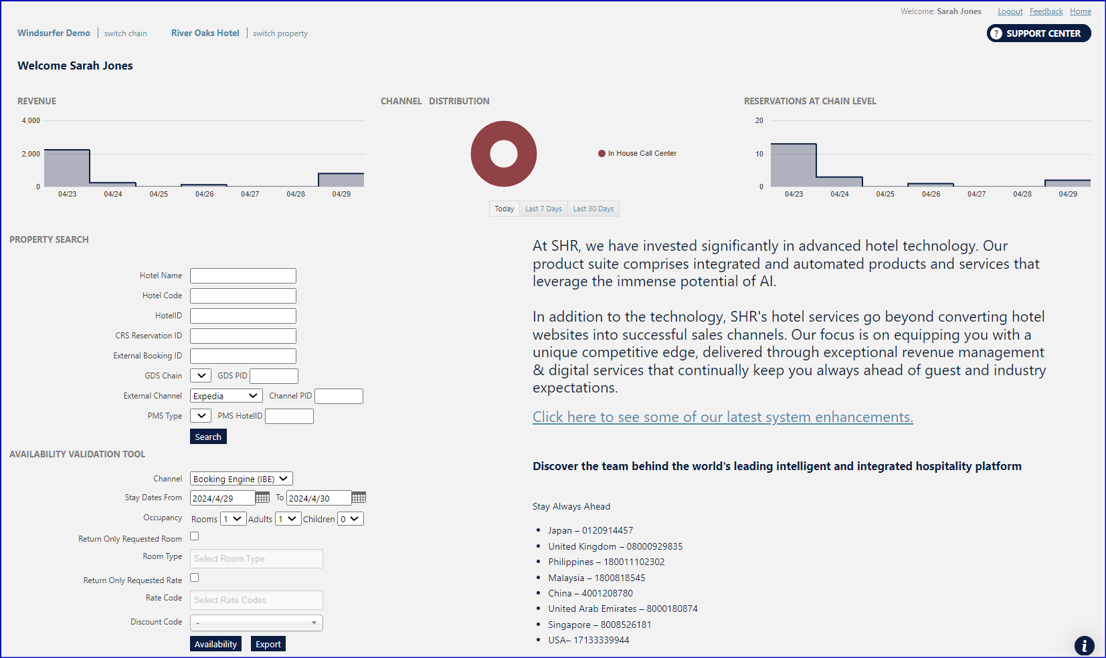
Task: Open calendar picker for Stay Dates From
Action: pyautogui.click(x=262, y=498)
